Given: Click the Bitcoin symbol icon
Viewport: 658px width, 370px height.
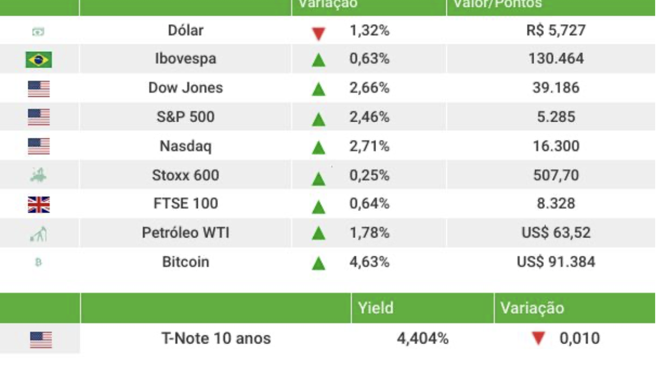Looking at the screenshot, I should click(x=38, y=263).
